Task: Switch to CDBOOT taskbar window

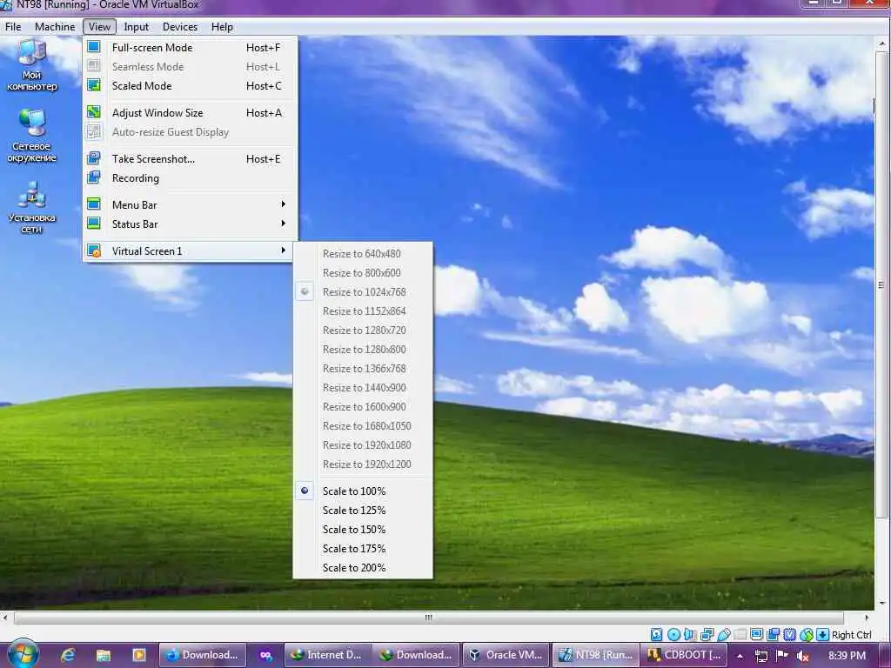Action: [x=685, y=655]
